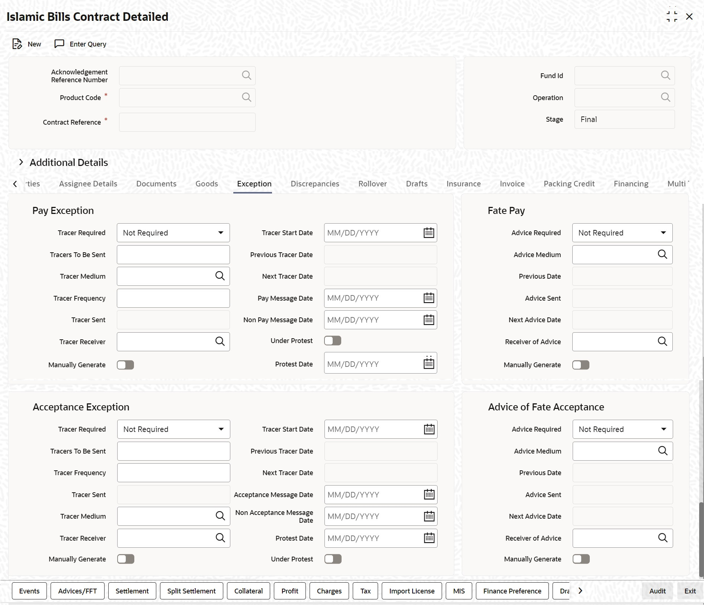Click the Contract Reference field
Image resolution: width=704 pixels, height=605 pixels.
[187, 122]
